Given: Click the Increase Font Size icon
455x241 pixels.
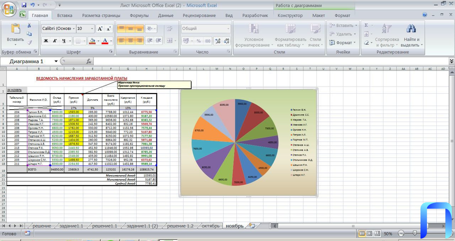Looking at the screenshot, I should (100, 29).
